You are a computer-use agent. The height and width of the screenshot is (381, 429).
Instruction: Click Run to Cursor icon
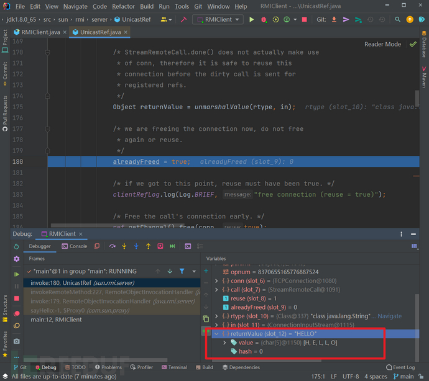pyautogui.click(x=172, y=246)
